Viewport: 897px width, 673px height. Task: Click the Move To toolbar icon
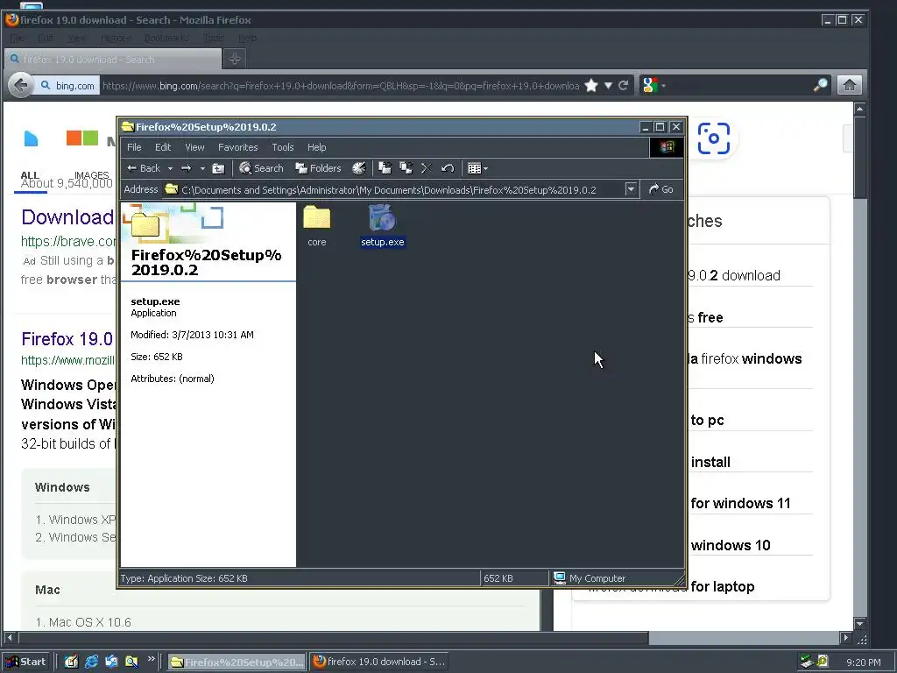click(x=385, y=168)
